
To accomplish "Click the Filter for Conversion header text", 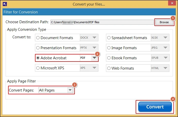I will pyautogui.click(x=21, y=12).
